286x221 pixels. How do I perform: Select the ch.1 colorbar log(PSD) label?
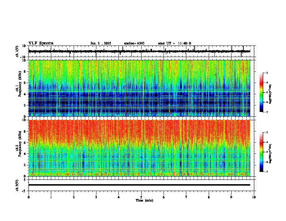click(270, 94)
